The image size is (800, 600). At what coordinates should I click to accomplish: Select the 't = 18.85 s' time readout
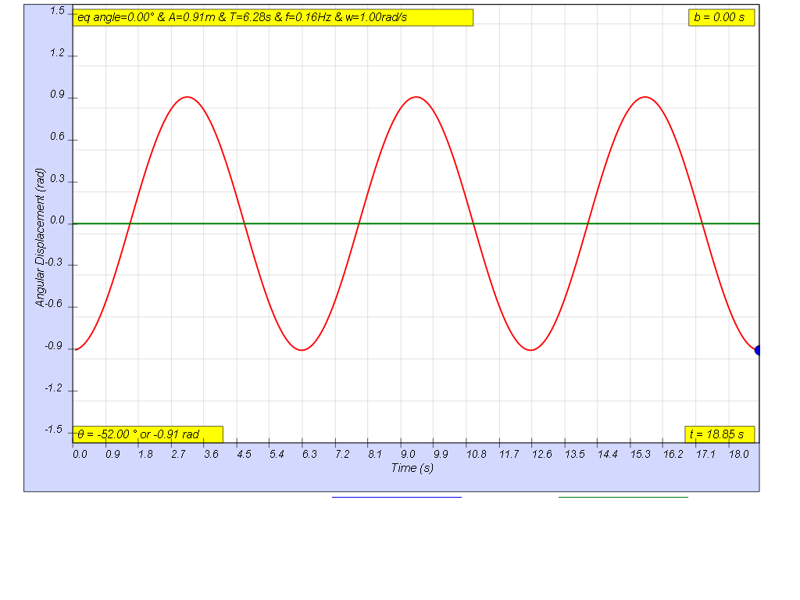(x=720, y=434)
